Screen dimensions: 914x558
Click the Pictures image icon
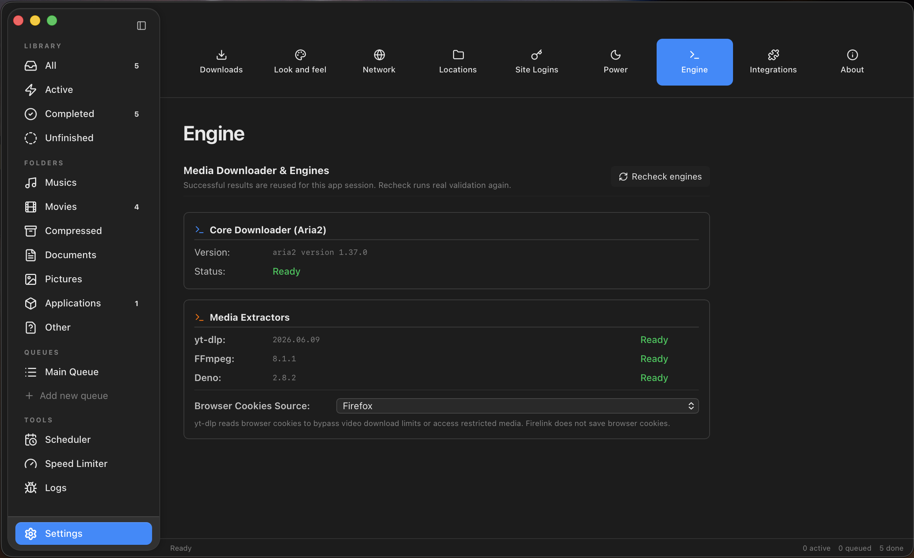tap(31, 279)
